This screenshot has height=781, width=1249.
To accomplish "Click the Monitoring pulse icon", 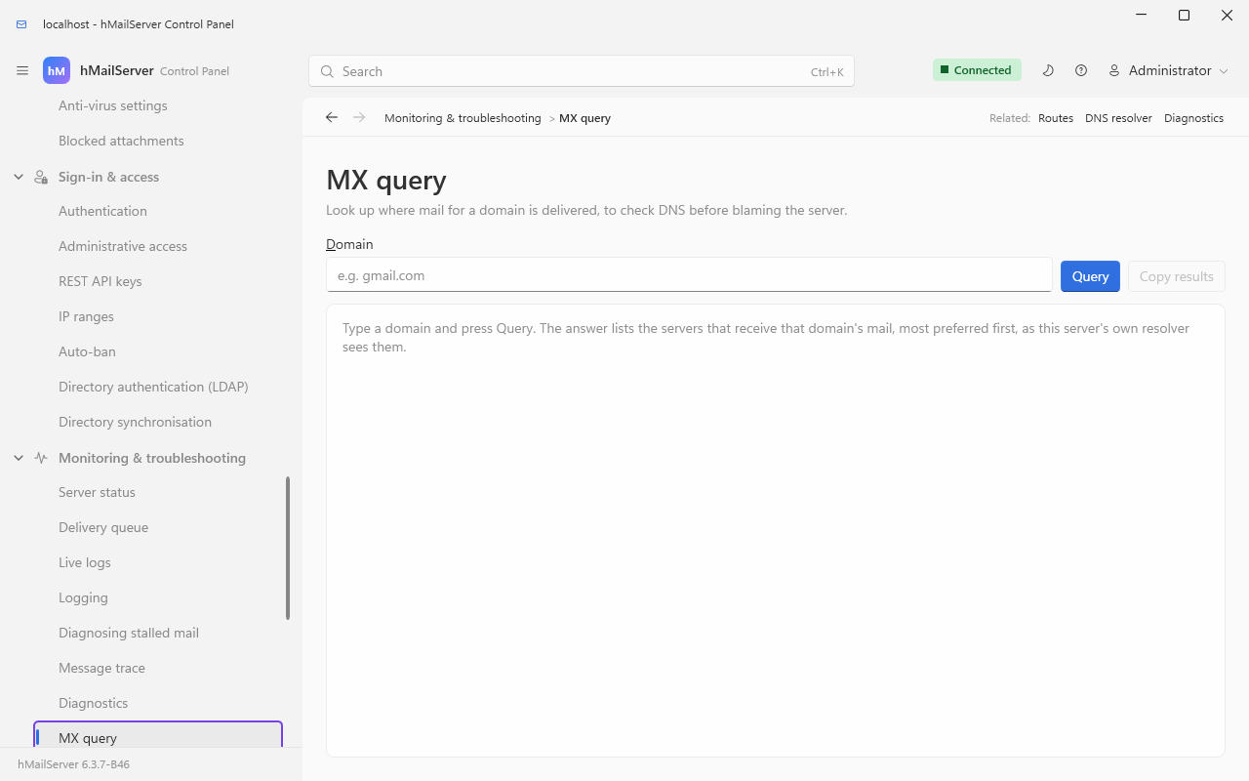I will (41, 458).
